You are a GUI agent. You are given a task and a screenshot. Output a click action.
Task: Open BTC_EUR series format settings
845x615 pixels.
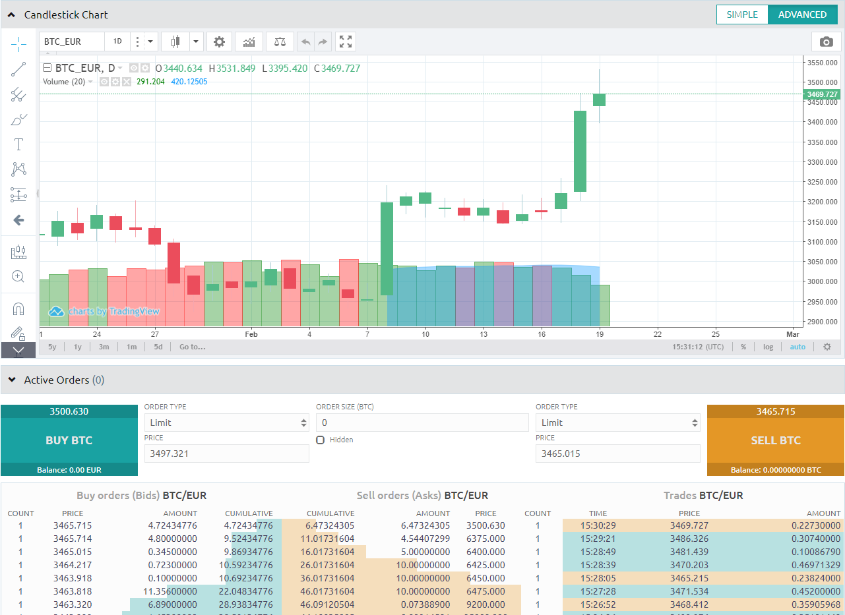[144, 68]
